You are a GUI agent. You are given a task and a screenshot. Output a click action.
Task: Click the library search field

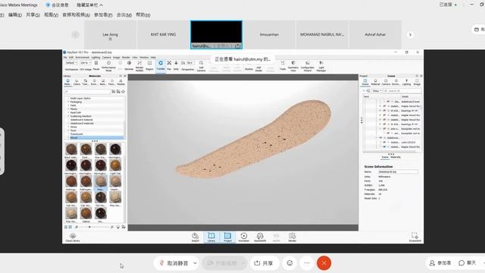[x=87, y=92]
